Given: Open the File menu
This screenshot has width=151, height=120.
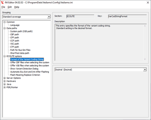Looking at the screenshot, I should pos(3,7).
